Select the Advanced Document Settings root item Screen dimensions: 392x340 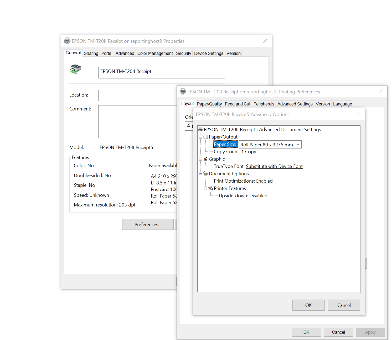pos(262,130)
